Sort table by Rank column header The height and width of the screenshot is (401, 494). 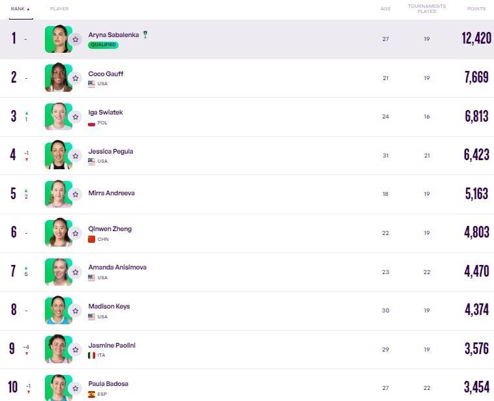[x=20, y=9]
